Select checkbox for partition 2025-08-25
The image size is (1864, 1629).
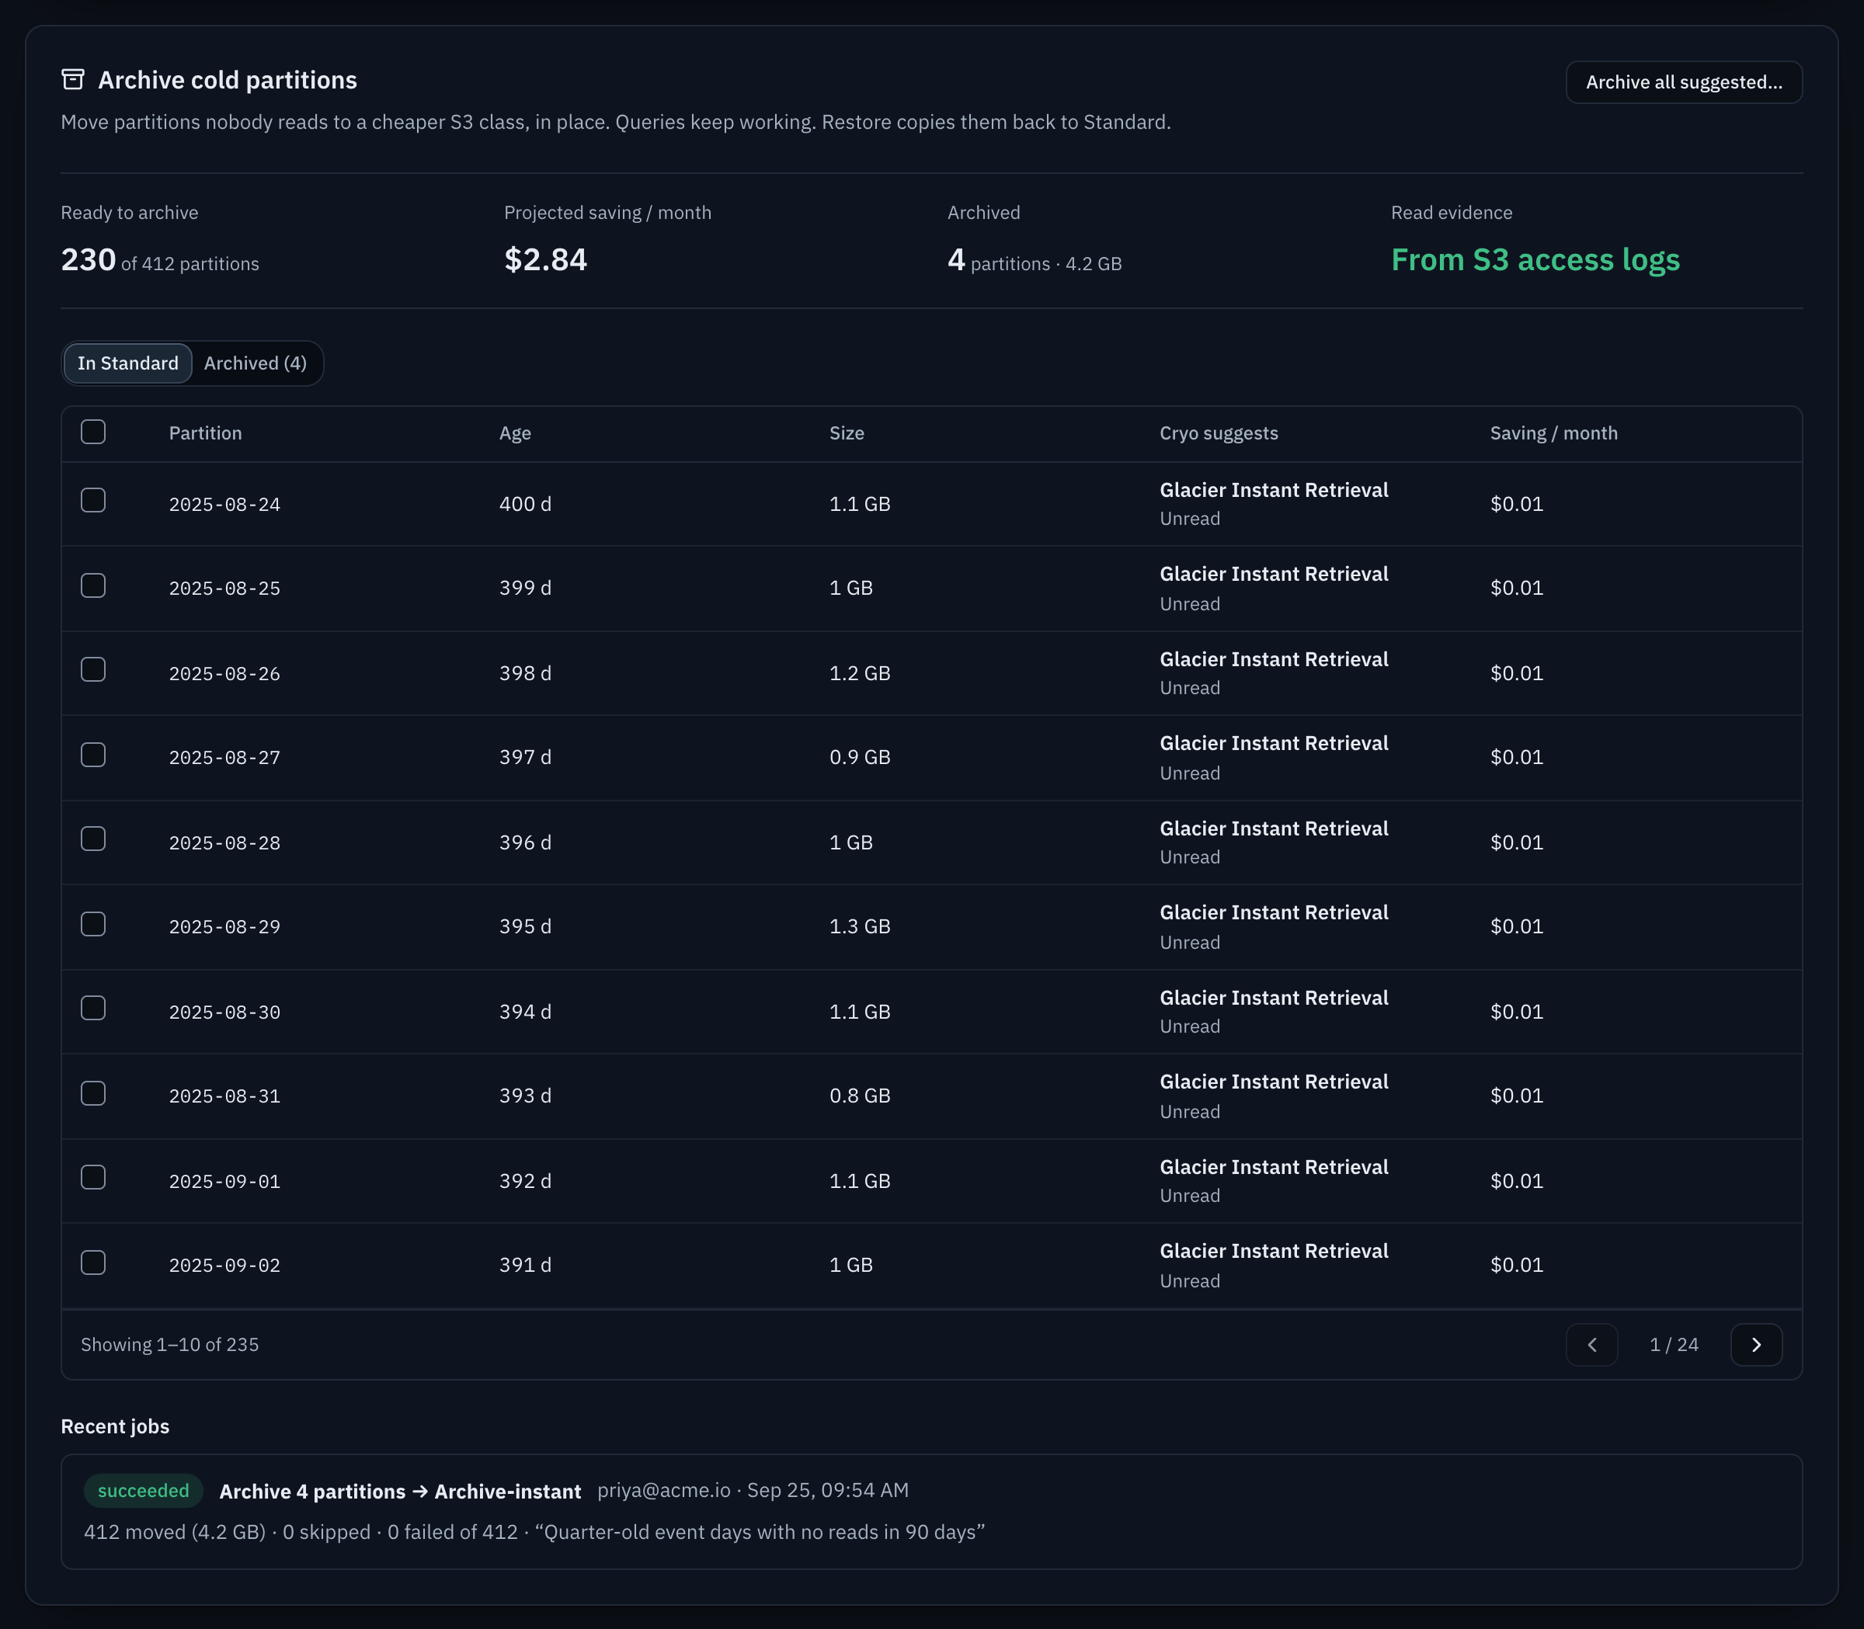coord(92,585)
